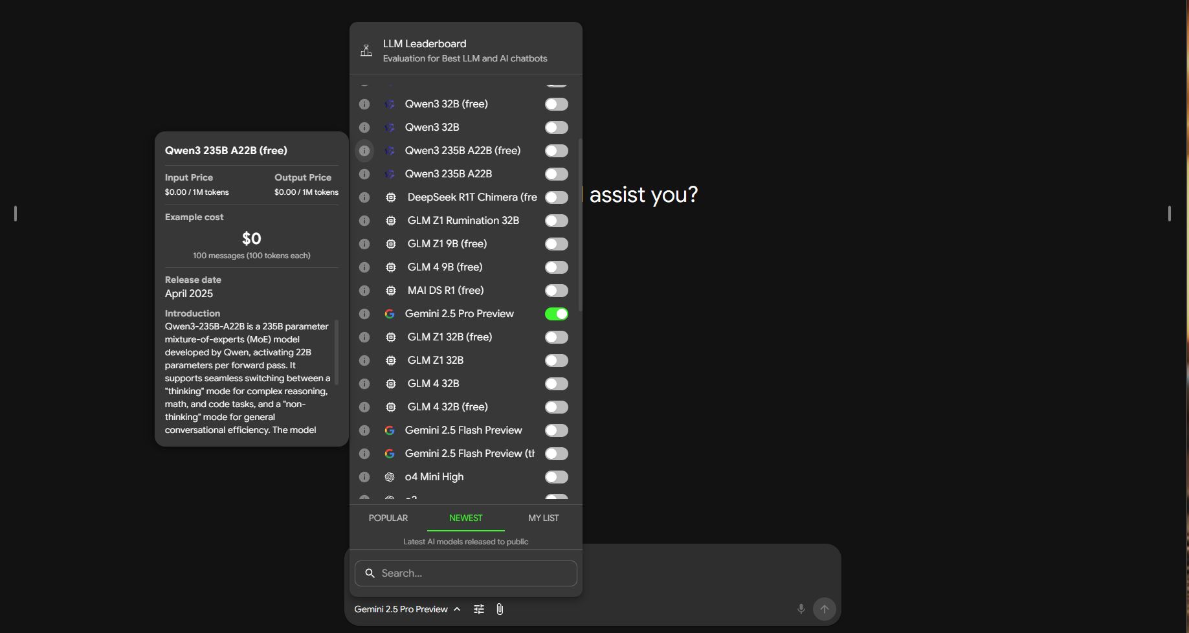
Task: Click the paperclip attachment icon
Action: tap(500, 609)
